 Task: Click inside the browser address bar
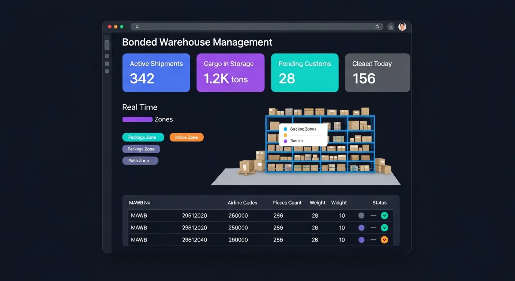click(256, 27)
